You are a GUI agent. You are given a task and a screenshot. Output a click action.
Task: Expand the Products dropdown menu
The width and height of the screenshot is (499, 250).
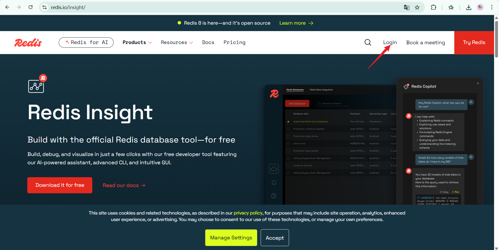tap(137, 42)
